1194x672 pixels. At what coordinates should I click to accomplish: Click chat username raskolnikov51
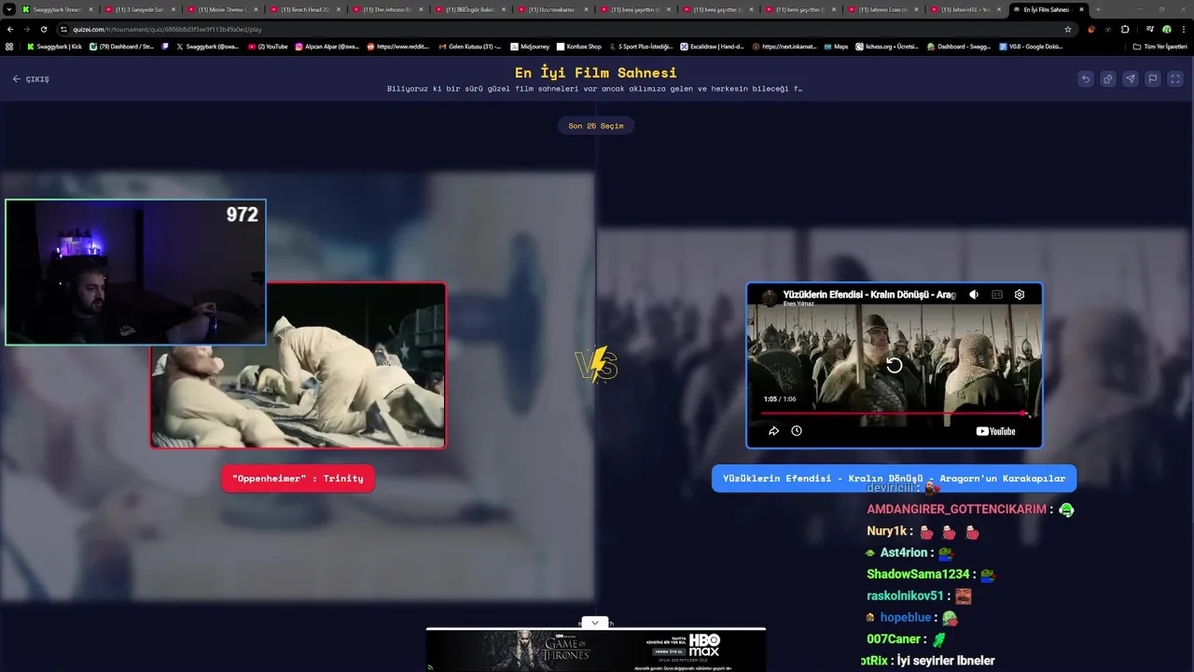tap(906, 595)
